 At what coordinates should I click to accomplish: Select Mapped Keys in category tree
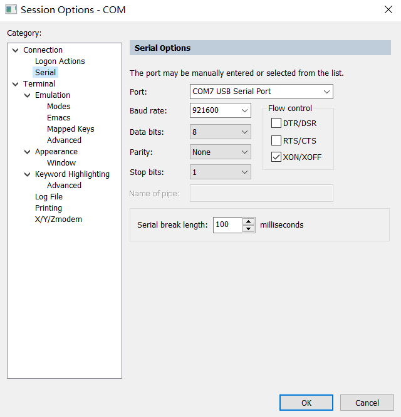point(70,129)
